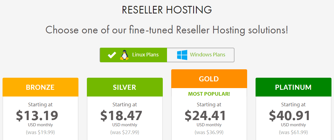Click the $40.91 Platinum price
The width and height of the screenshot is (334, 140).
coord(290,115)
